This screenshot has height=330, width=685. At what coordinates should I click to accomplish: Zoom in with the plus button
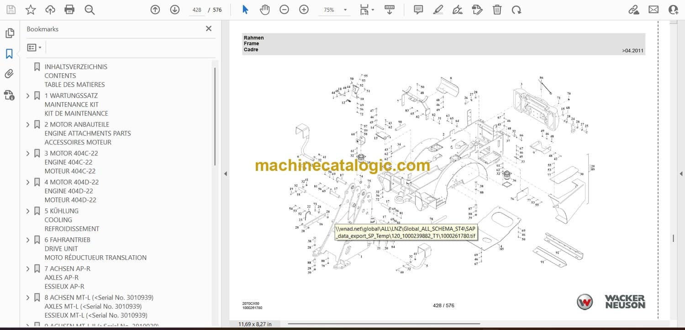[304, 10]
